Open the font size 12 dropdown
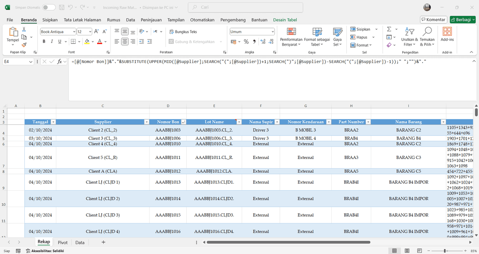Viewport: 479px width, 254px height. (90, 32)
